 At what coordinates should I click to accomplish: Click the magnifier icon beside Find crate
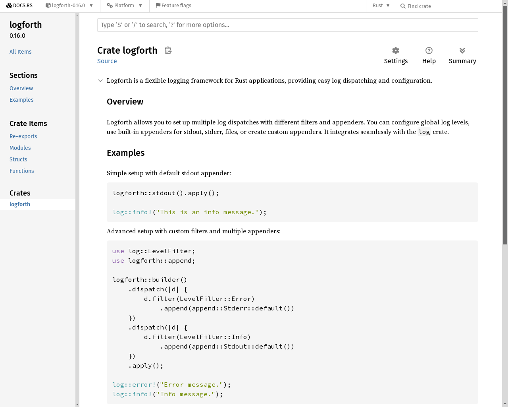click(403, 6)
